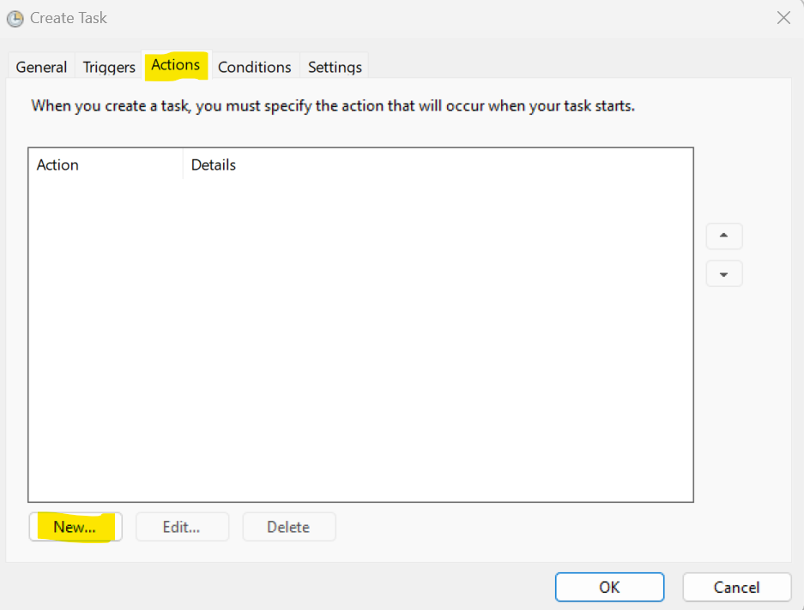Viewport: 804px width, 610px height.
Task: Cancel the task creation
Action: [x=736, y=587]
